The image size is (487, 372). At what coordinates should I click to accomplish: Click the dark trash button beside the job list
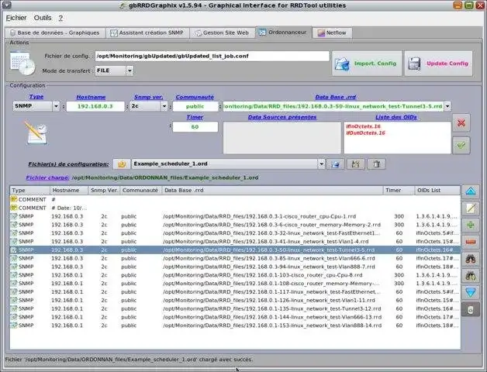471,309
